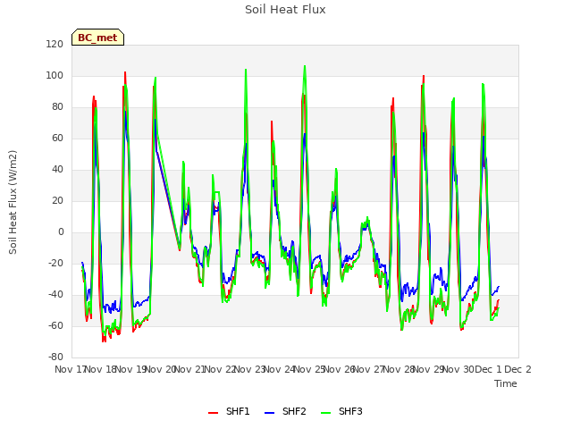Click the green peak near Nov 23
This screenshot has height=429, width=572.
pos(246,70)
